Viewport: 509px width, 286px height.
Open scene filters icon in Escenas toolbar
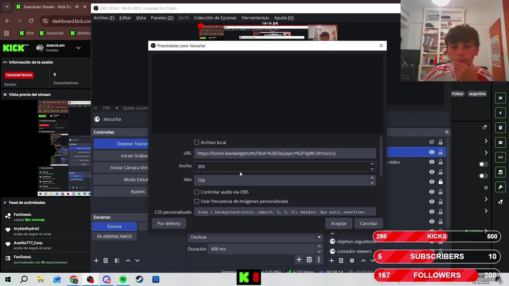(x=117, y=261)
